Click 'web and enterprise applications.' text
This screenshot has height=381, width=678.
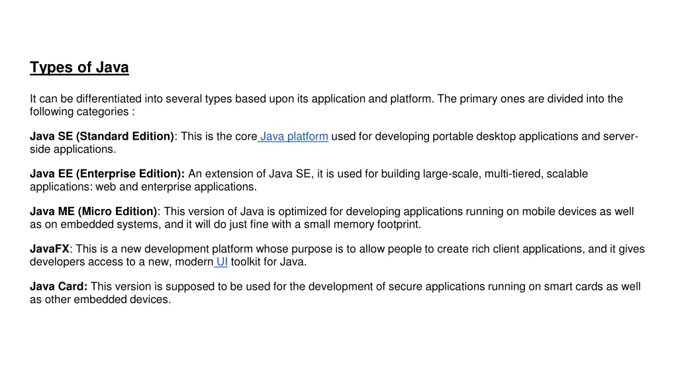[x=176, y=187]
